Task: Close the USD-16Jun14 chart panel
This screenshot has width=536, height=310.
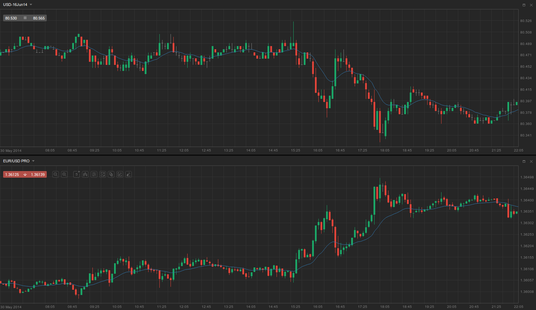Action: (x=531, y=5)
